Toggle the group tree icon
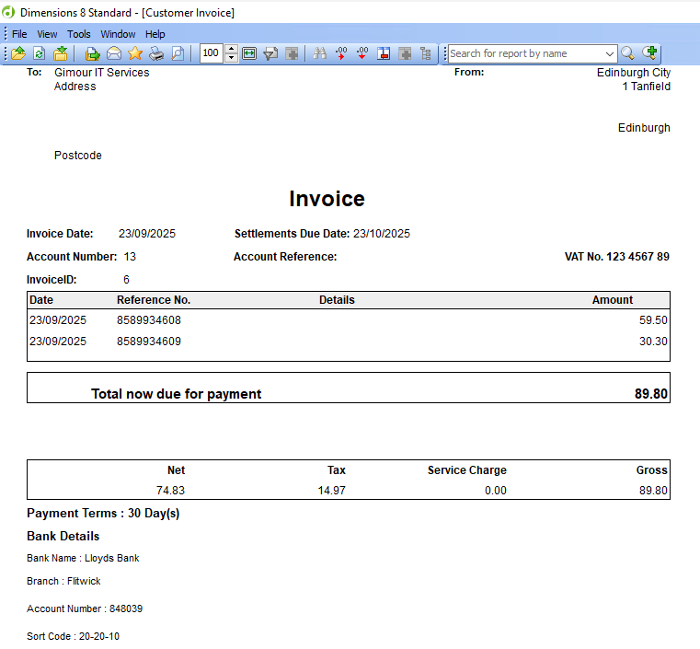The image size is (700, 649). tap(425, 53)
